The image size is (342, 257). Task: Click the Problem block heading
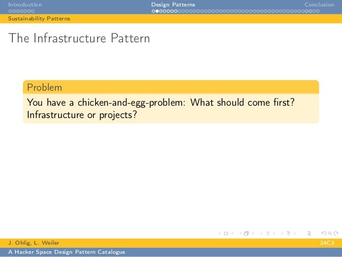point(44,87)
